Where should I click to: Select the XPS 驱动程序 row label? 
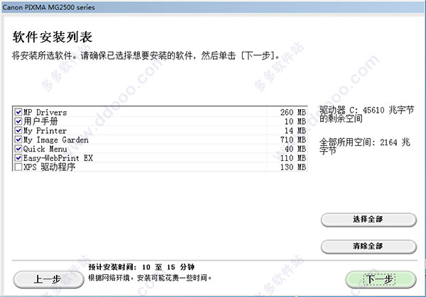(49, 167)
